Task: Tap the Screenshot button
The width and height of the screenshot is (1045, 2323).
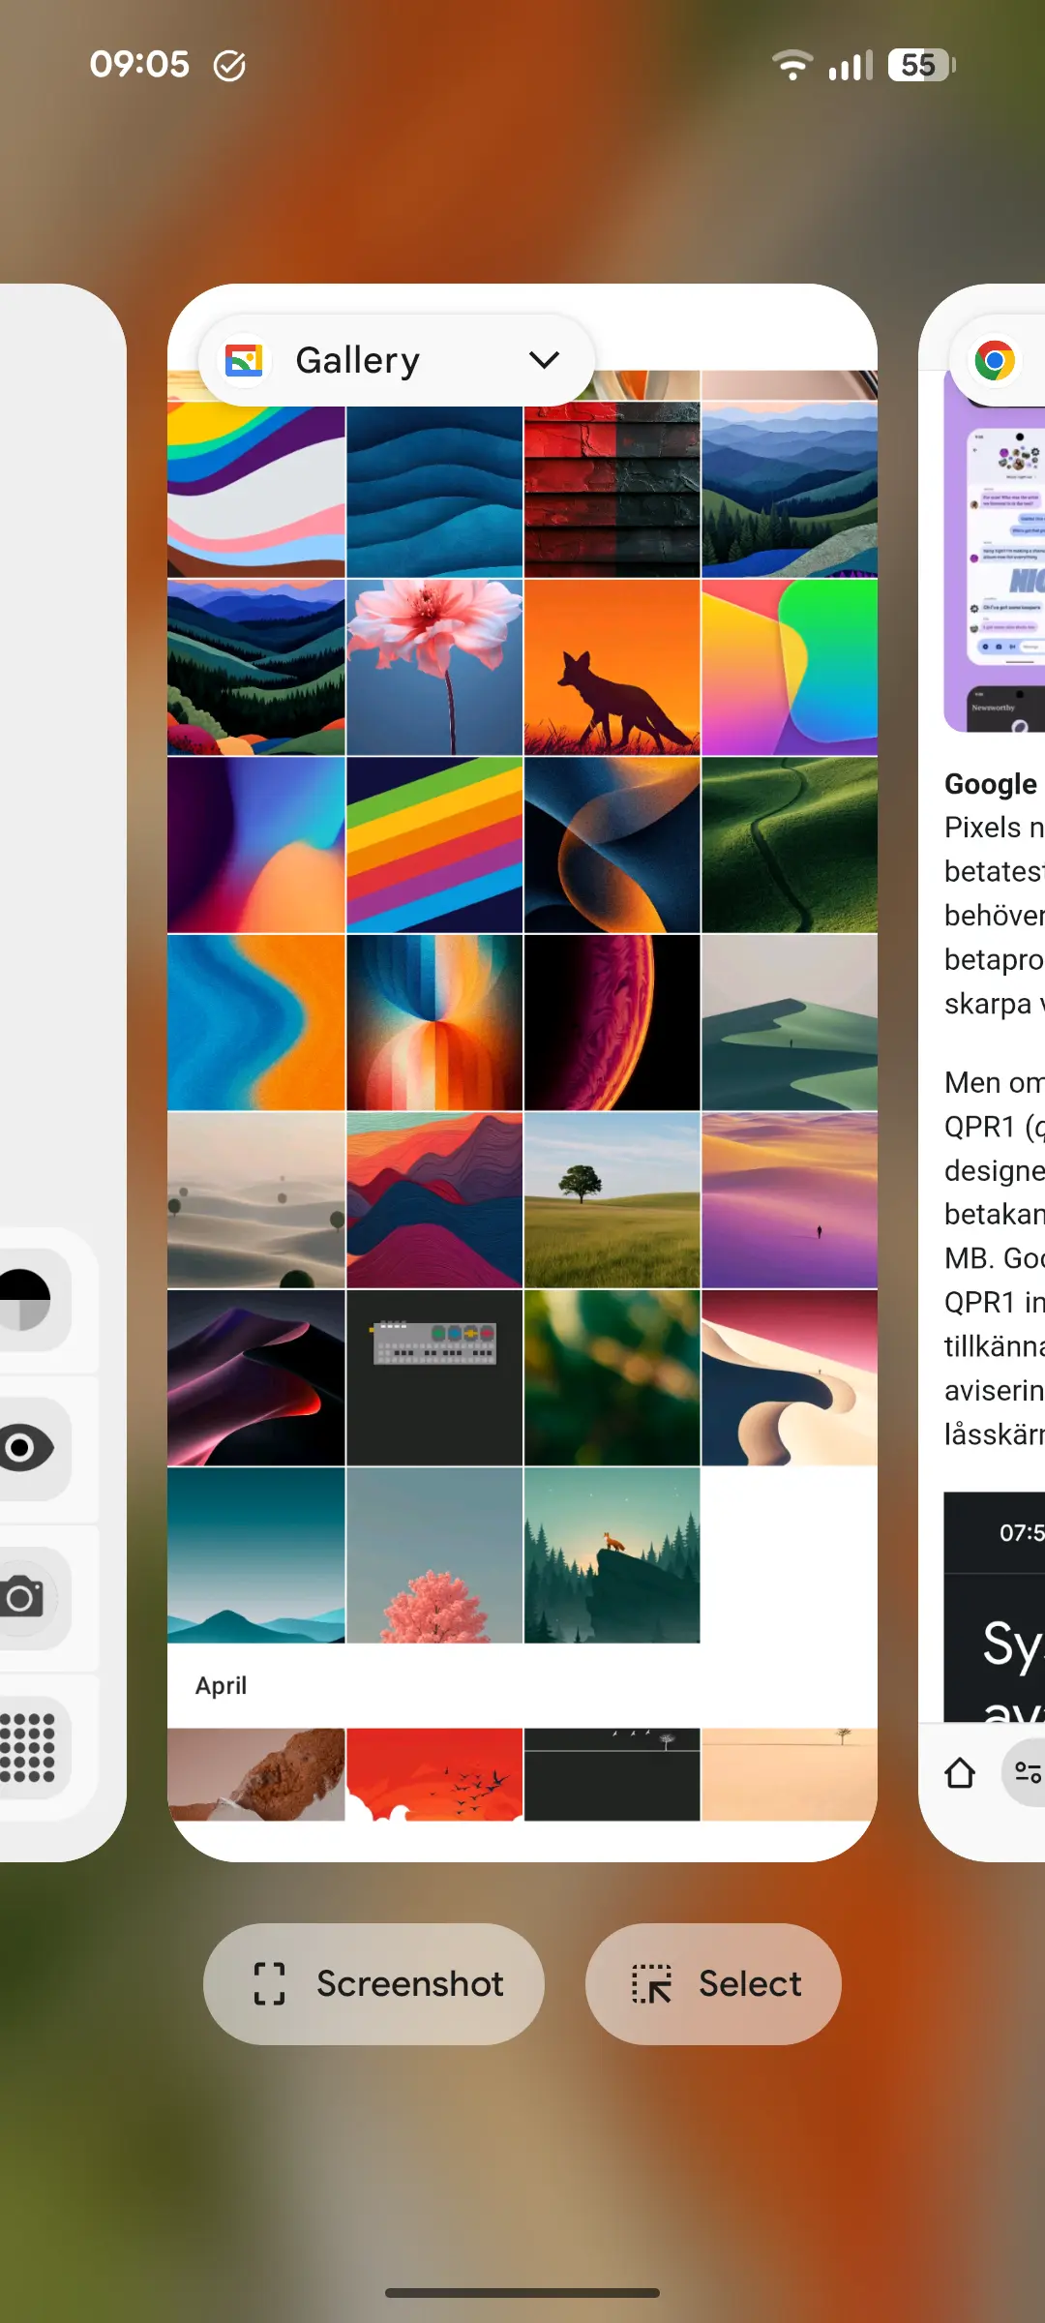Action: click(373, 1983)
